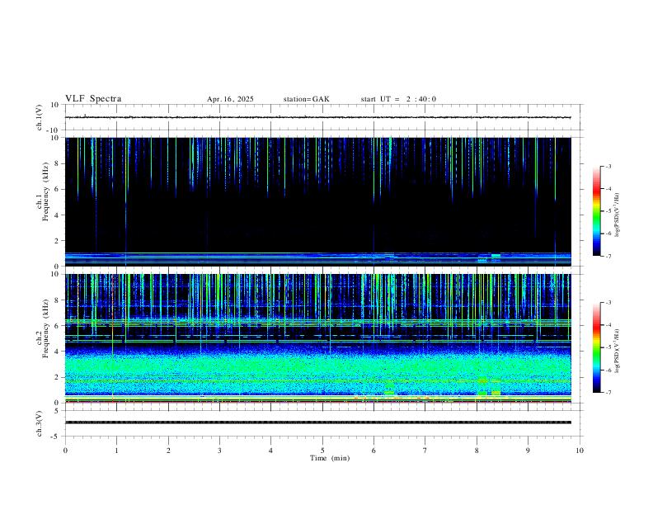Click the "ch.3(V)" axis label

pos(40,424)
